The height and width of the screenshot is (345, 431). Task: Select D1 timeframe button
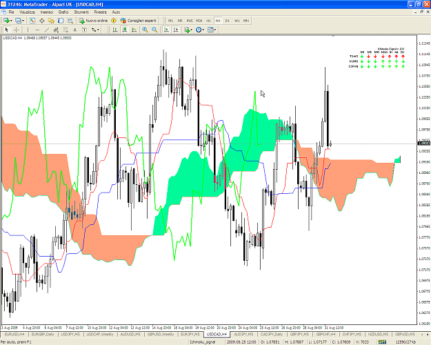pos(228,21)
